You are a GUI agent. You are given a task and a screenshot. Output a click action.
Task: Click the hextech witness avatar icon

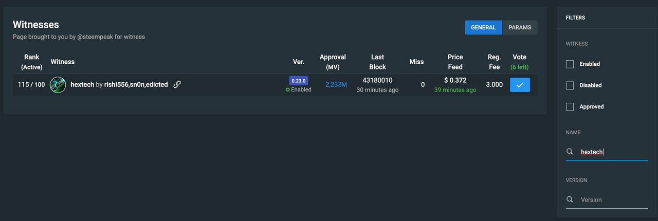pyautogui.click(x=58, y=85)
